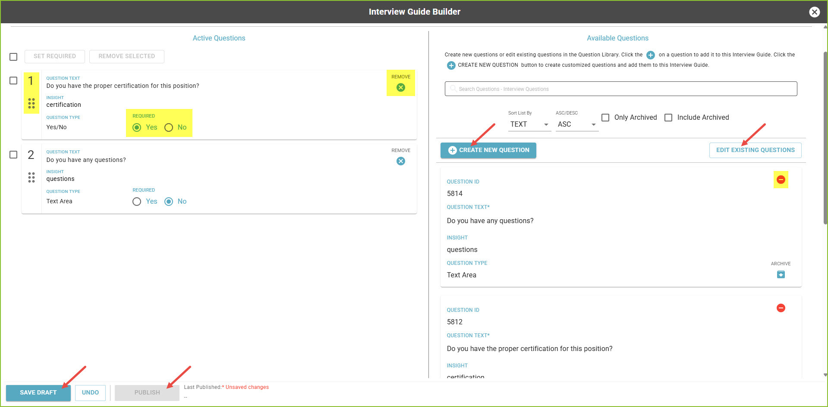
Task: Click the 'Yes/No' question type value
Action: (57, 127)
